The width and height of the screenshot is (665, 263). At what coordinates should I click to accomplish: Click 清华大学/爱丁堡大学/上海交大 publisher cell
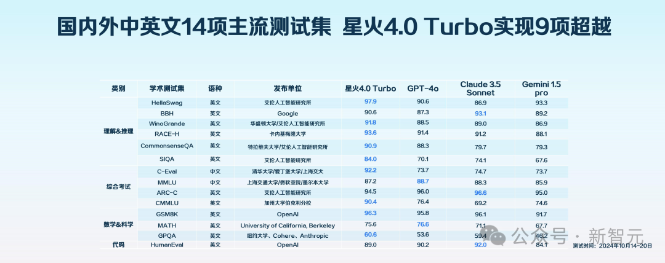tap(288, 172)
